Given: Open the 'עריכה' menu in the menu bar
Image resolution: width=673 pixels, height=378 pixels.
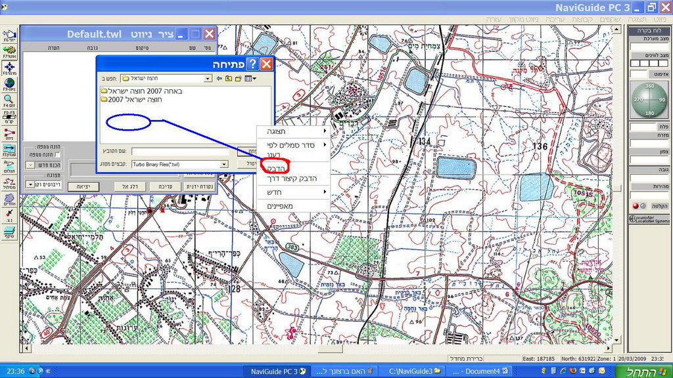Looking at the screenshot, I should 555,20.
